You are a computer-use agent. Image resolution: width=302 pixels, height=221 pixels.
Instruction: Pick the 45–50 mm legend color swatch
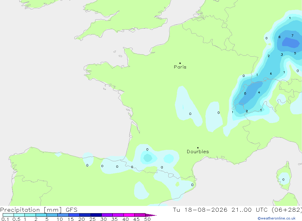click(x=140, y=215)
